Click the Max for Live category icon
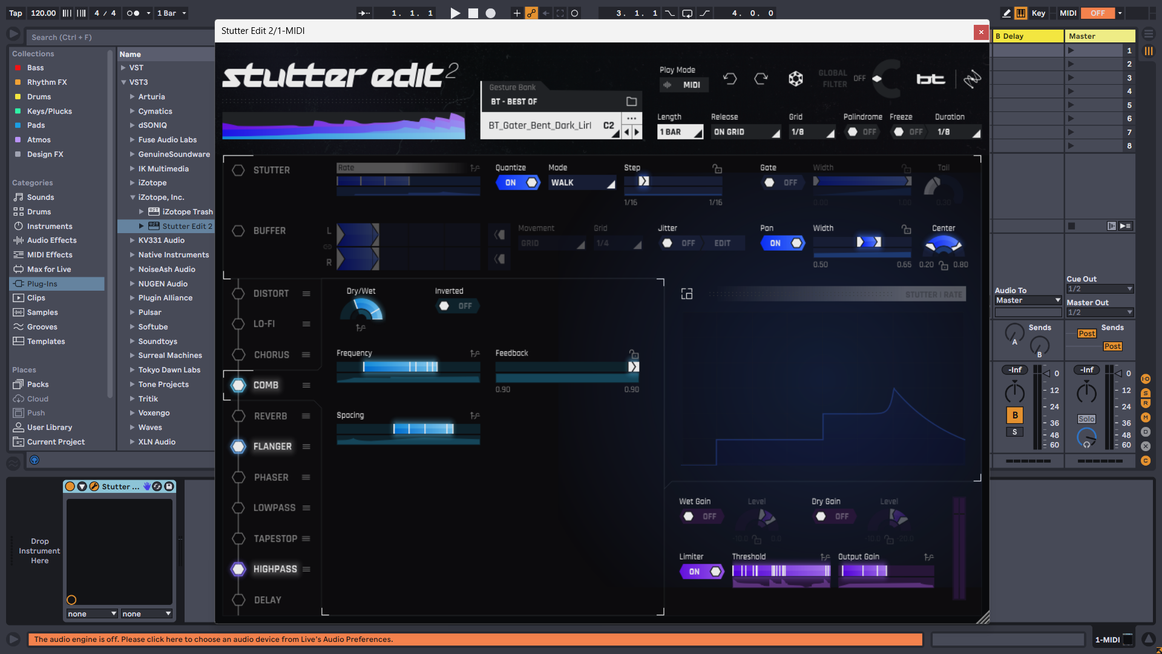Viewport: 1162px width, 654px height. [19, 269]
